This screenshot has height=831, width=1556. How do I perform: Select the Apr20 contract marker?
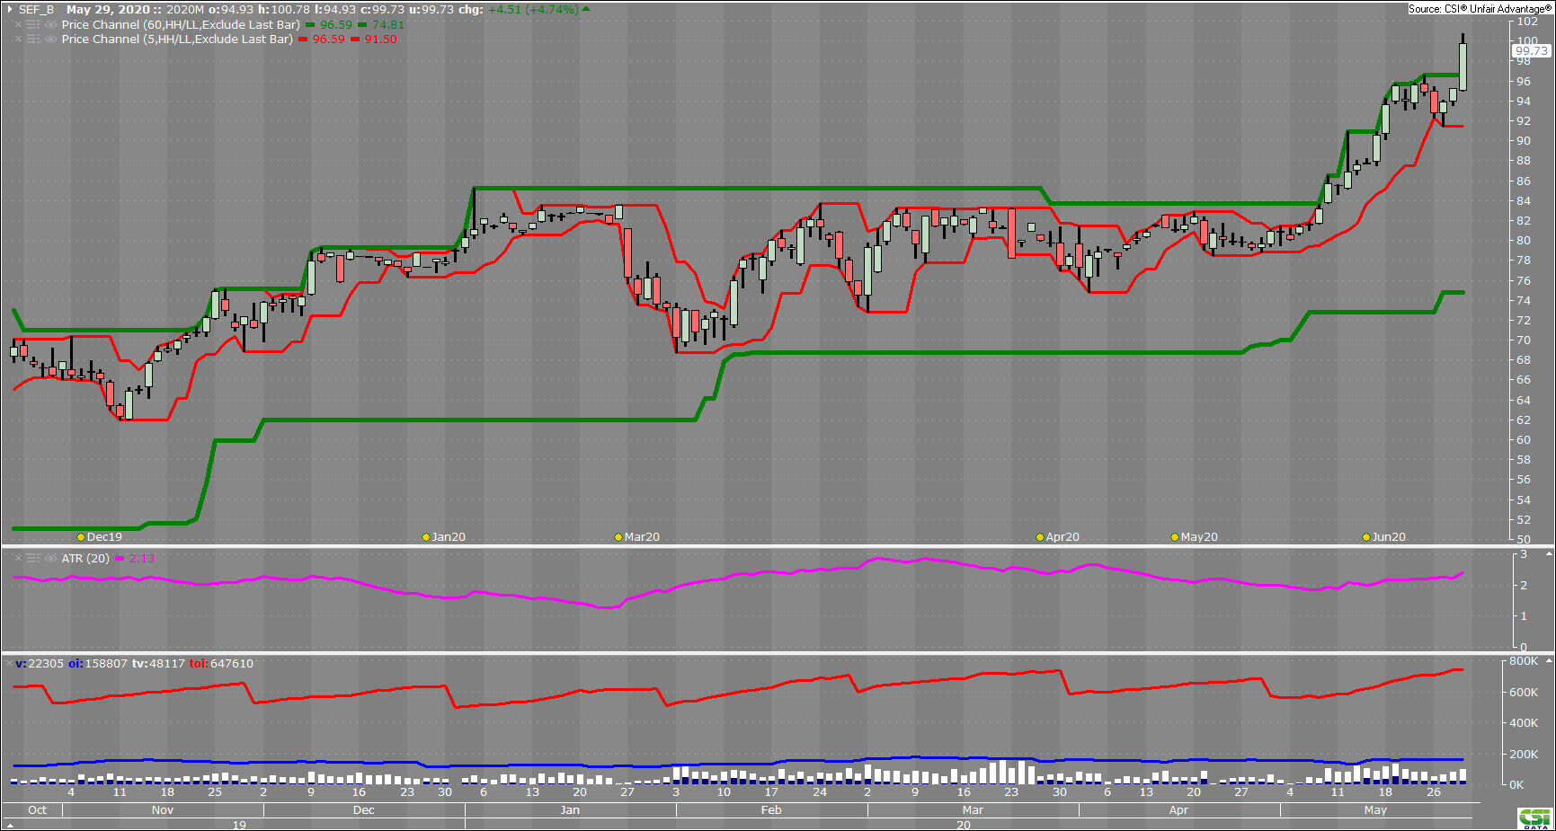pos(1040,537)
